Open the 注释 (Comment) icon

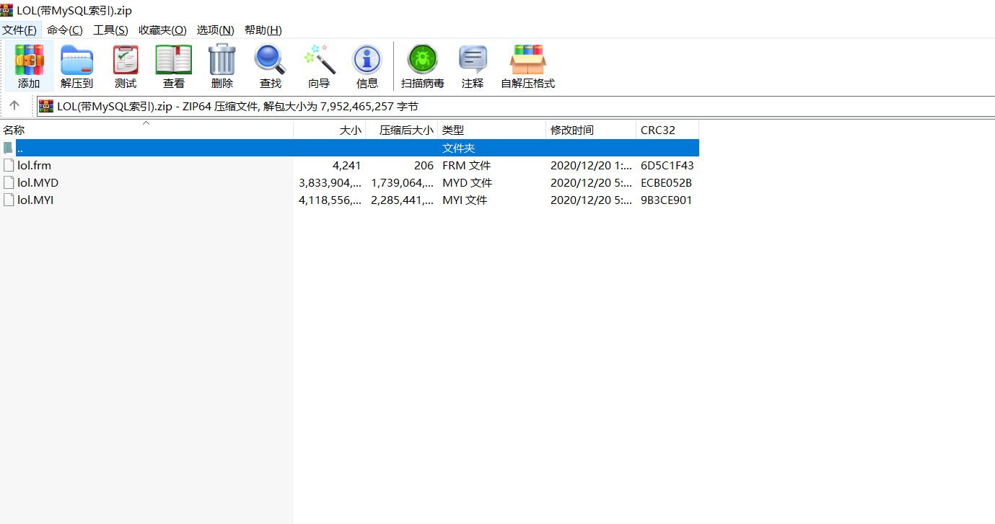[x=473, y=61]
